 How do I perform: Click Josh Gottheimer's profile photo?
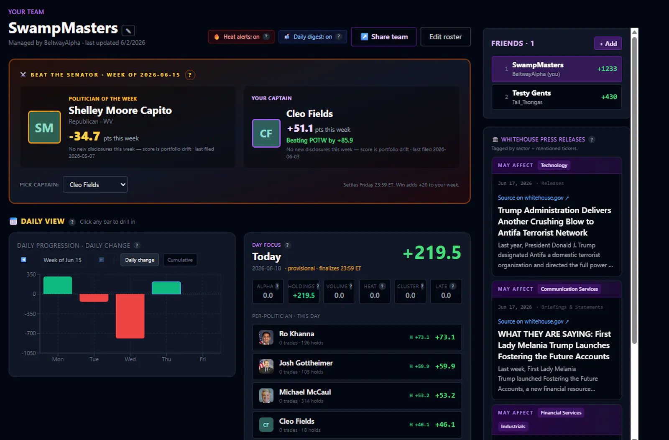click(266, 366)
